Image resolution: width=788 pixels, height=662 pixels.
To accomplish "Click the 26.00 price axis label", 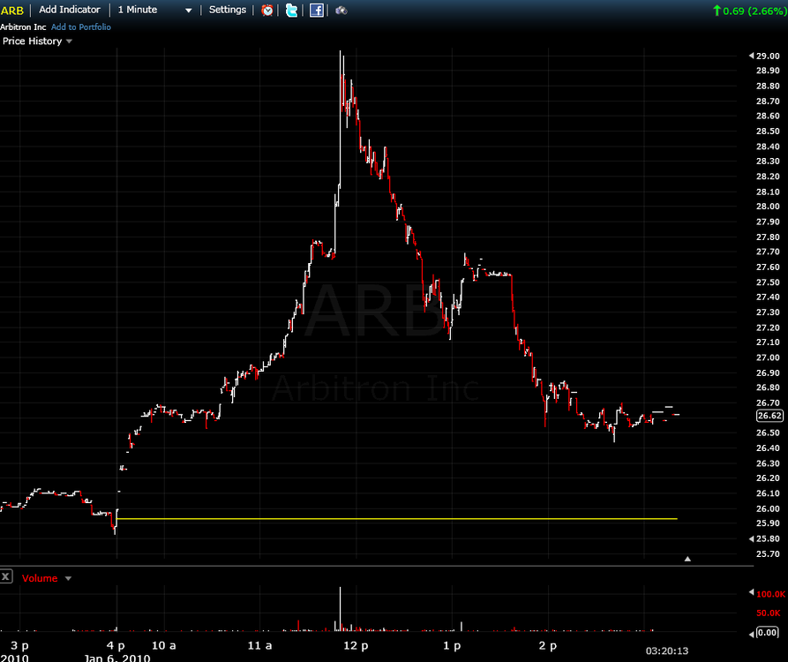I will pos(768,508).
